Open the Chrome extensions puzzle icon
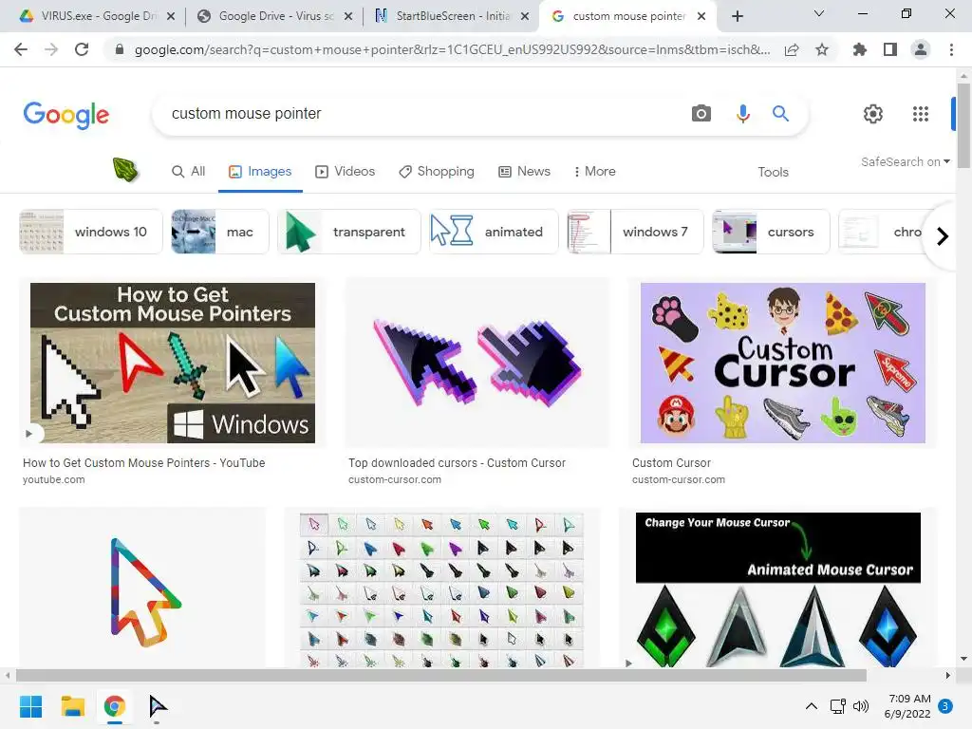 (859, 49)
